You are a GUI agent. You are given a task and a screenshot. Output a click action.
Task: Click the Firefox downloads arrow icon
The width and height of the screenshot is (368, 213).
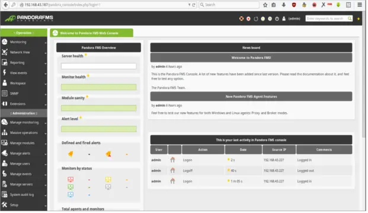pos(284,5)
